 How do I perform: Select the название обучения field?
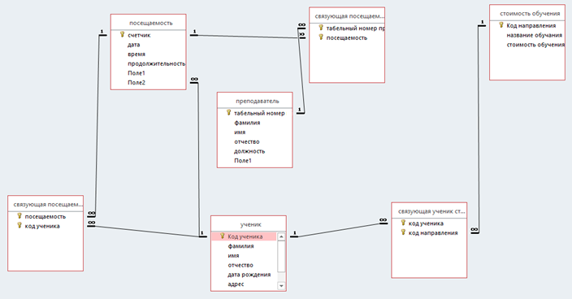(x=534, y=35)
